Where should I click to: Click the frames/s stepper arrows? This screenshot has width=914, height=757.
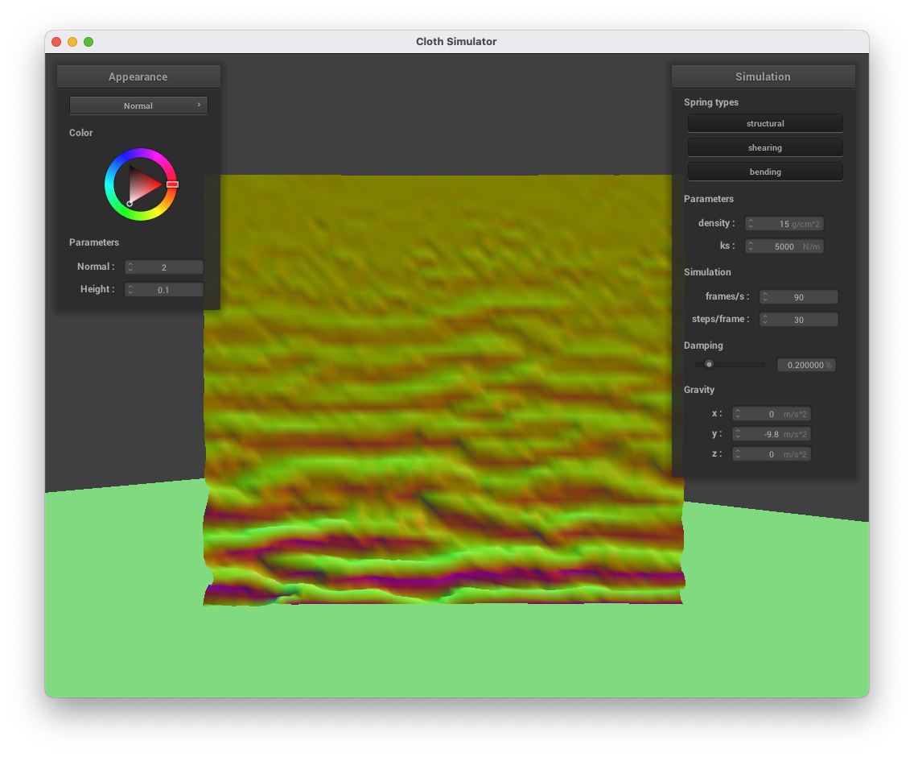click(765, 297)
